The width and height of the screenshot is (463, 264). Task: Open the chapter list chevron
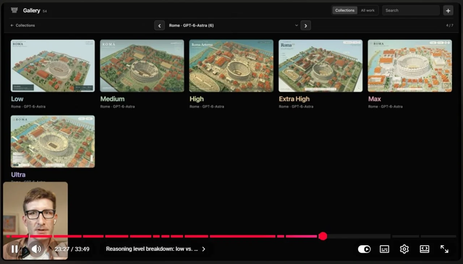(204, 249)
